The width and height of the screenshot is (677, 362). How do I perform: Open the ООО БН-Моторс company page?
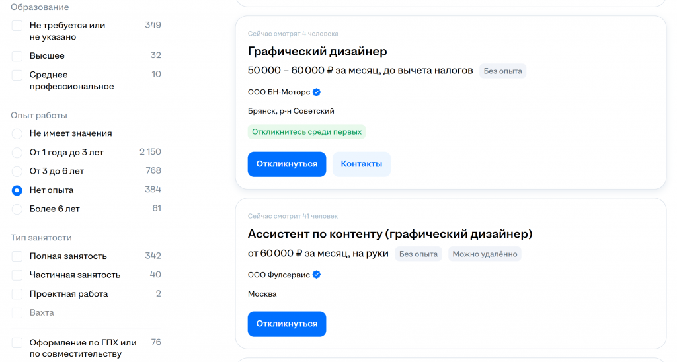point(279,92)
